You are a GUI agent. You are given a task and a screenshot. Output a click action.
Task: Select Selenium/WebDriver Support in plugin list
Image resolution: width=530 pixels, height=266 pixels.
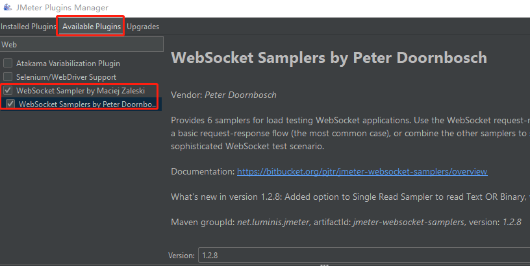pyautogui.click(x=66, y=77)
